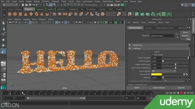Open the Attributes menu in Attribute Editor
Image resolution: width=195 pixels, height=109 pixels.
[152, 22]
